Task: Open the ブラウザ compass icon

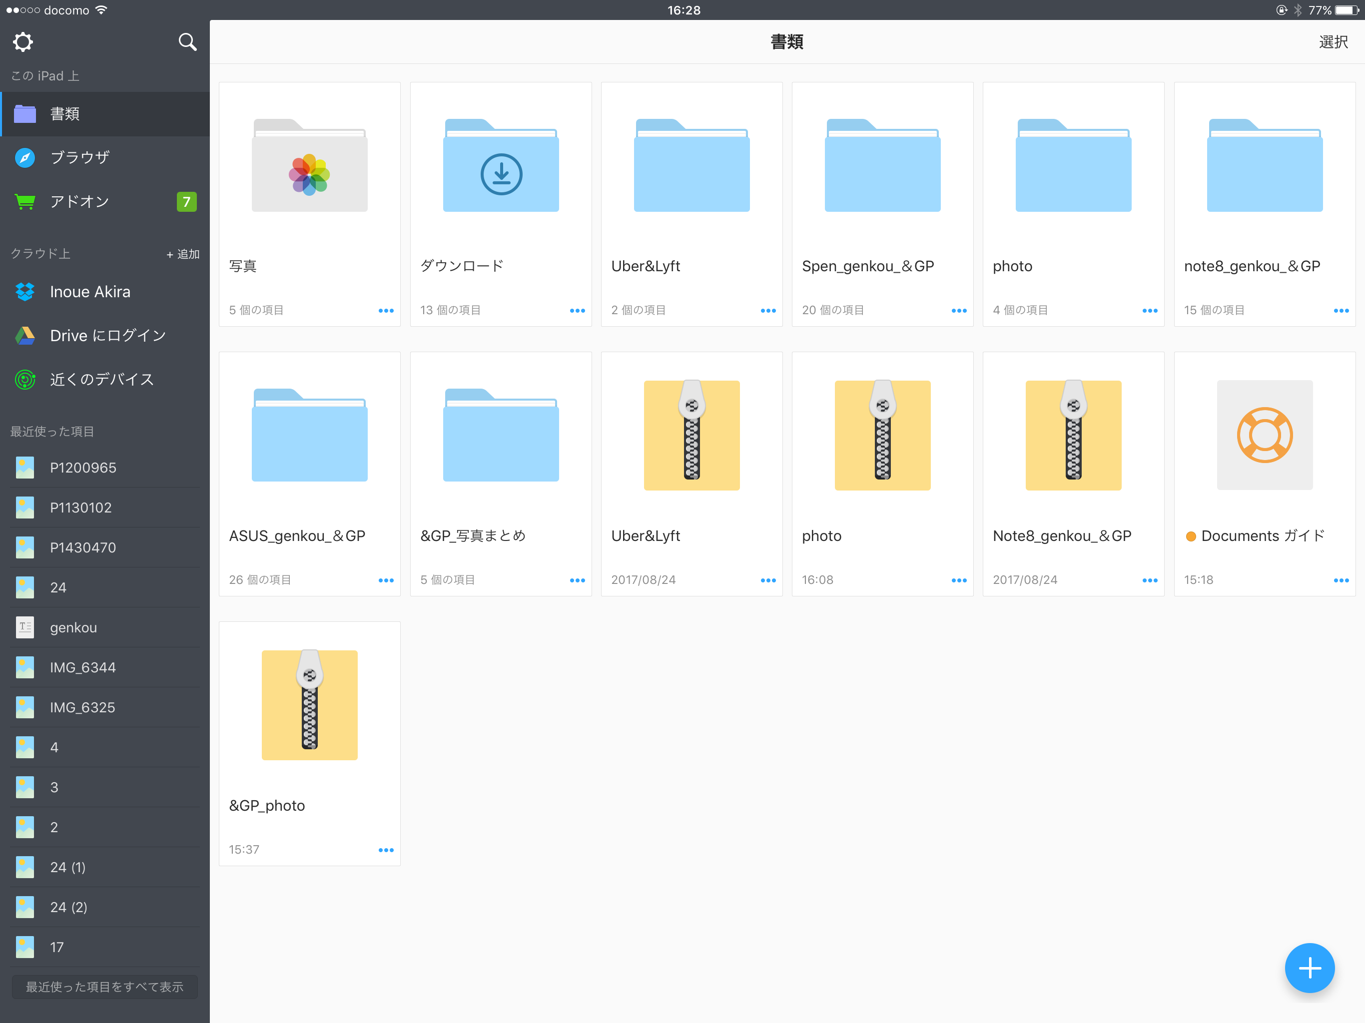Action: pyautogui.click(x=25, y=158)
